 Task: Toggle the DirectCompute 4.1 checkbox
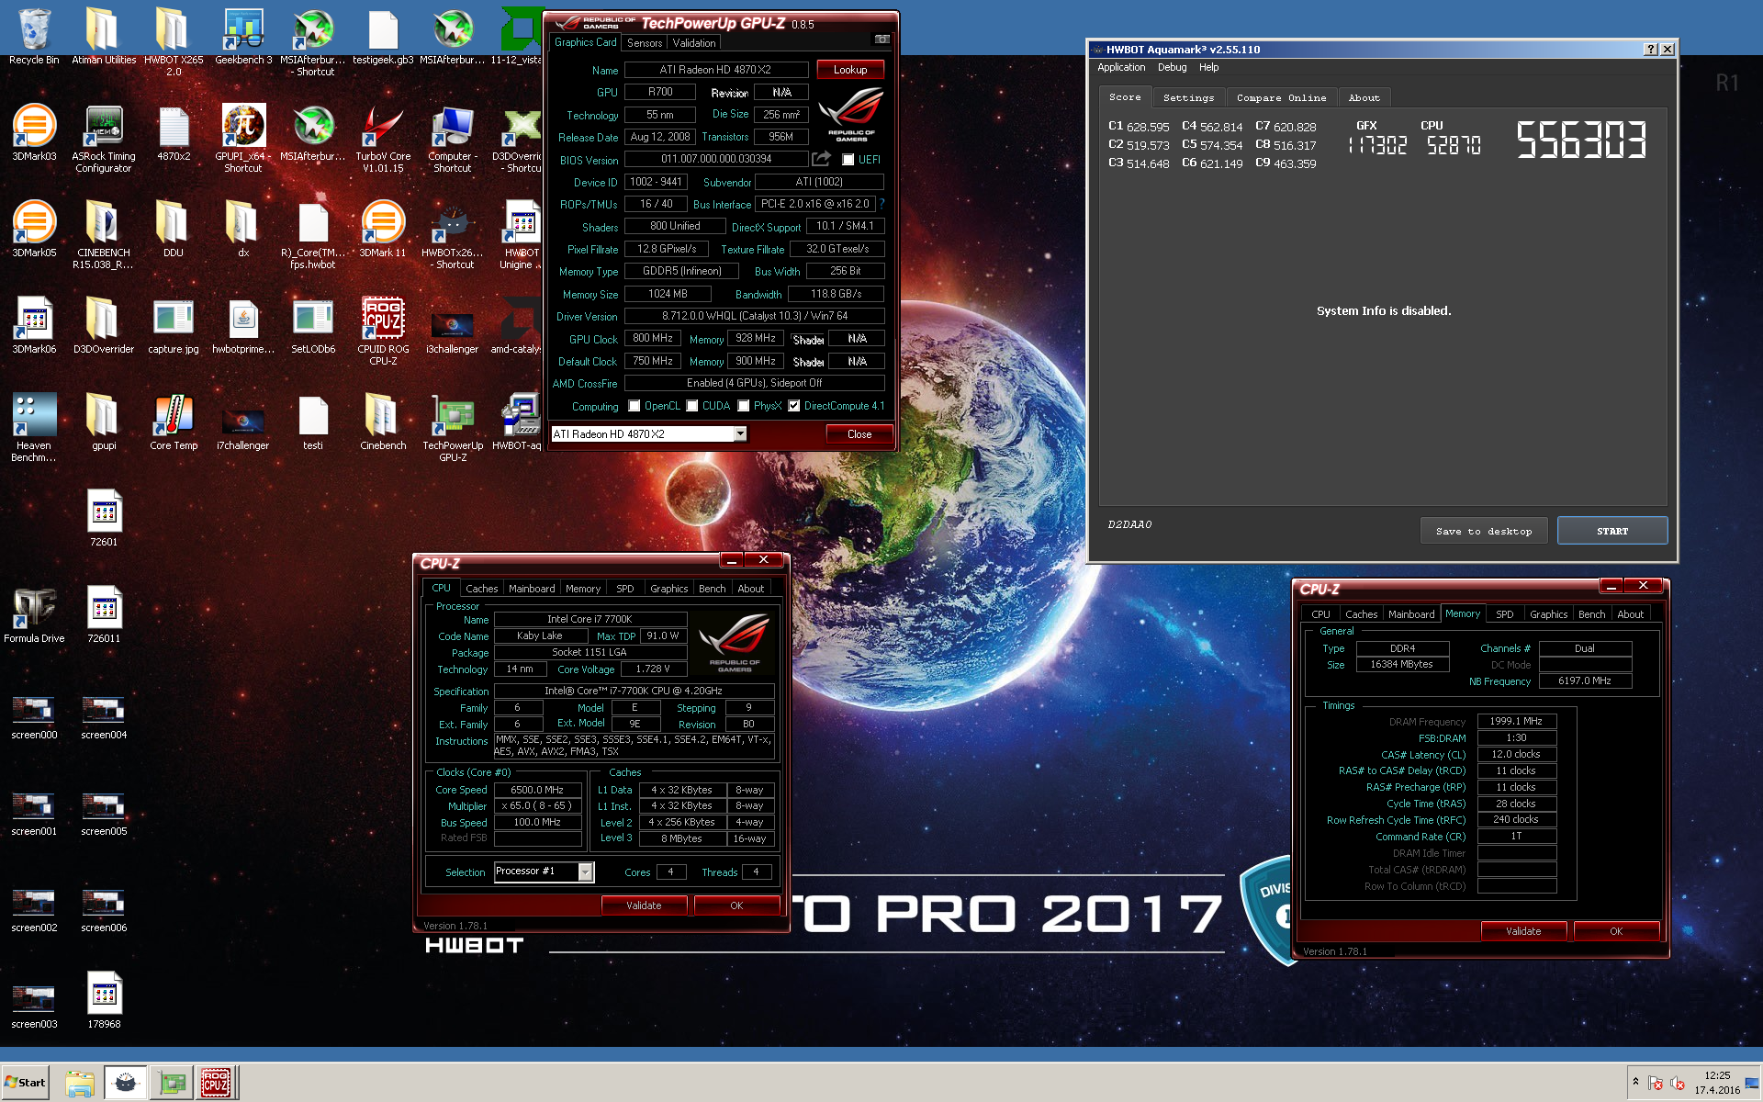point(794,406)
